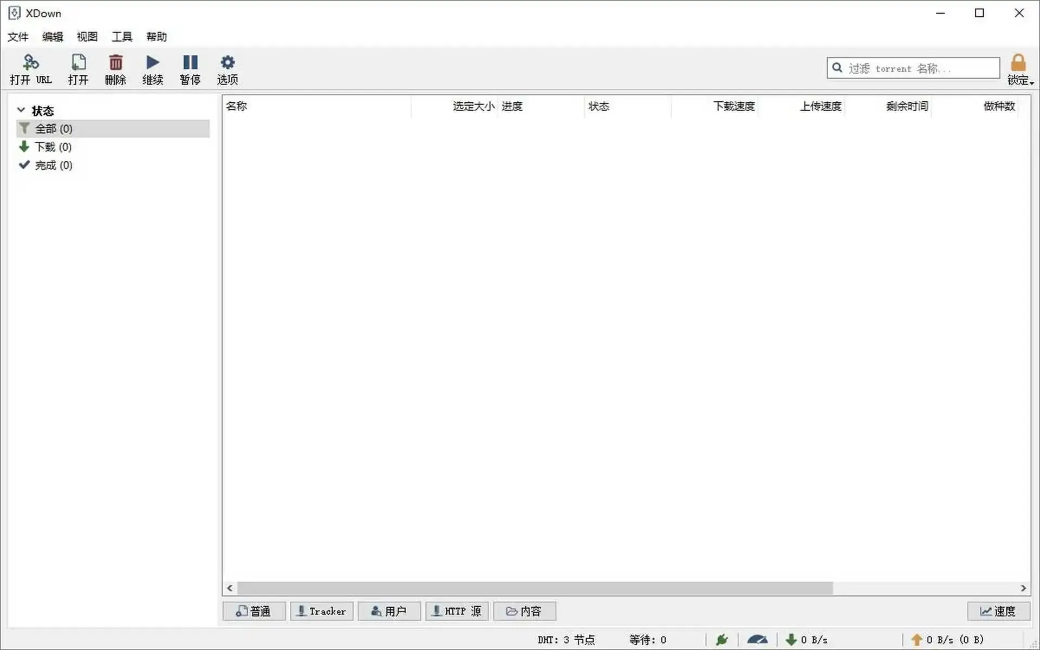Image resolution: width=1040 pixels, height=650 pixels.
Task: Switch to the Tracker tab
Action: click(x=321, y=611)
